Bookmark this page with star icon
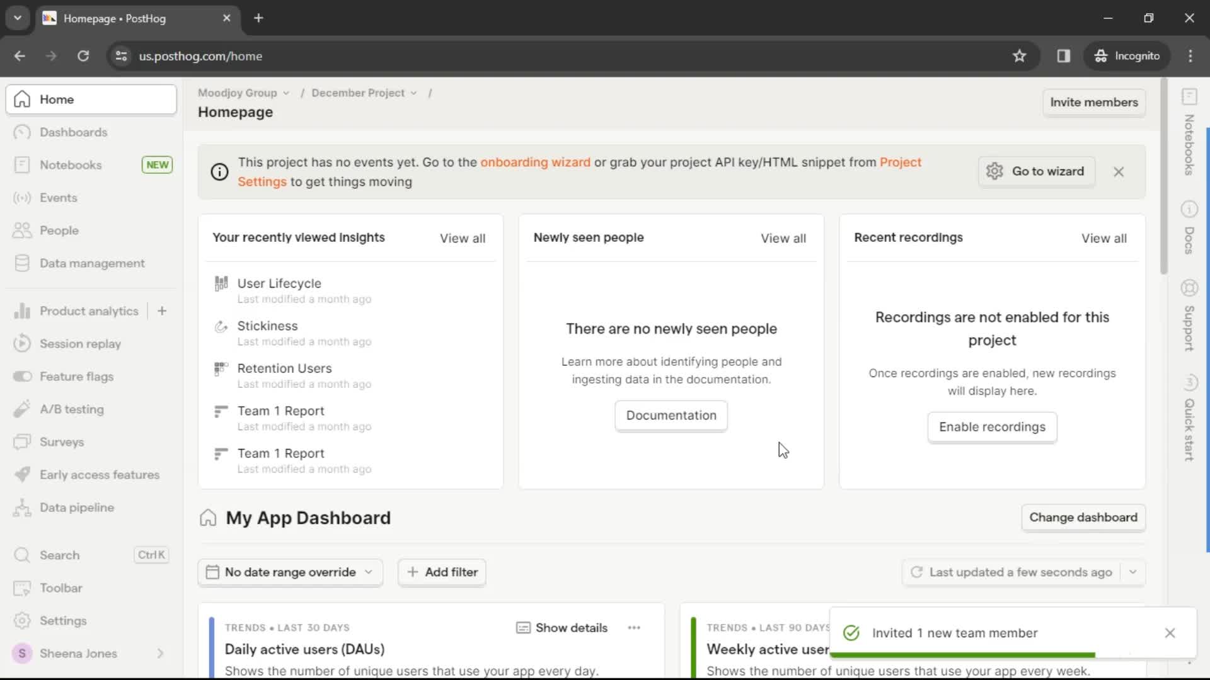 [1019, 56]
